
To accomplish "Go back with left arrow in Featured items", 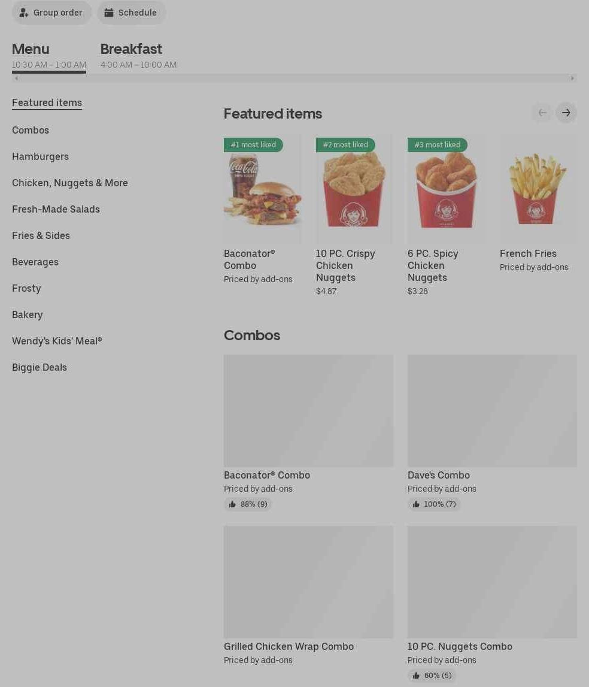I will click(542, 113).
